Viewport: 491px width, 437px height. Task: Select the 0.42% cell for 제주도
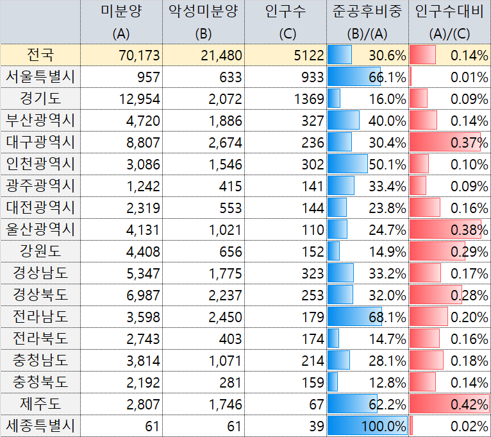[450, 404]
